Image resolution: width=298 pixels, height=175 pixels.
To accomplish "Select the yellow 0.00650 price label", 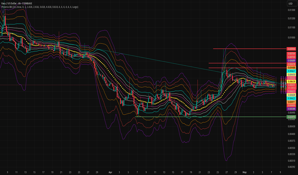I will pos(291,74).
